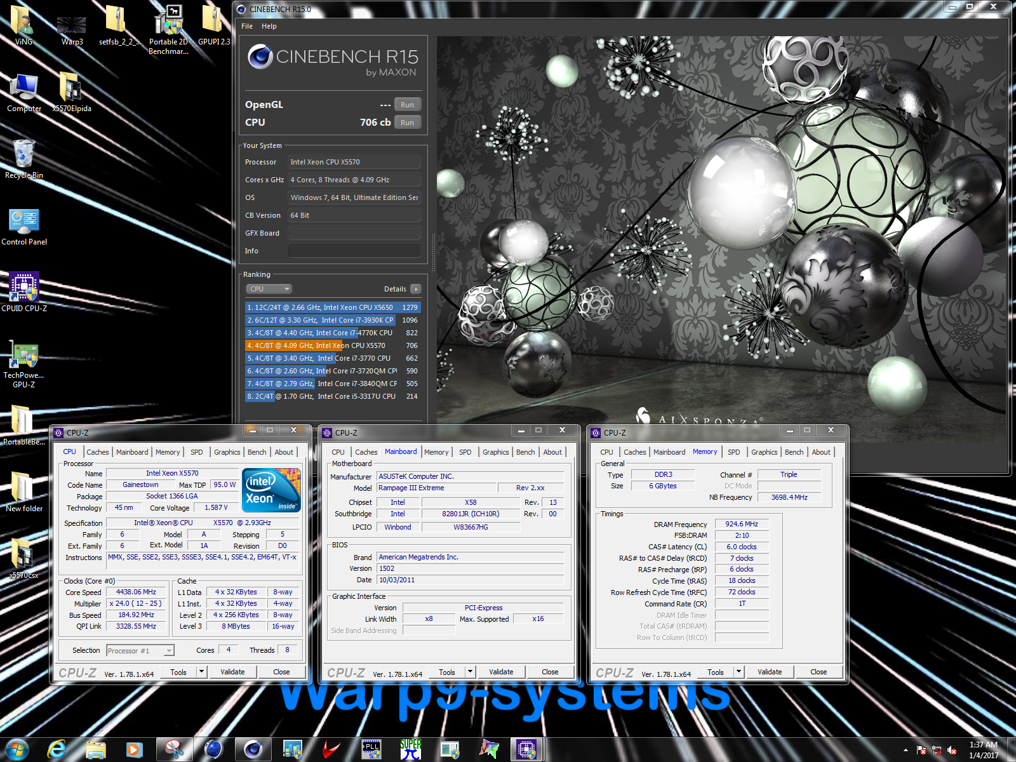Image resolution: width=1016 pixels, height=762 pixels.
Task: Open Tools dropdown arrow in left CPU-Z window
Action: click(201, 672)
